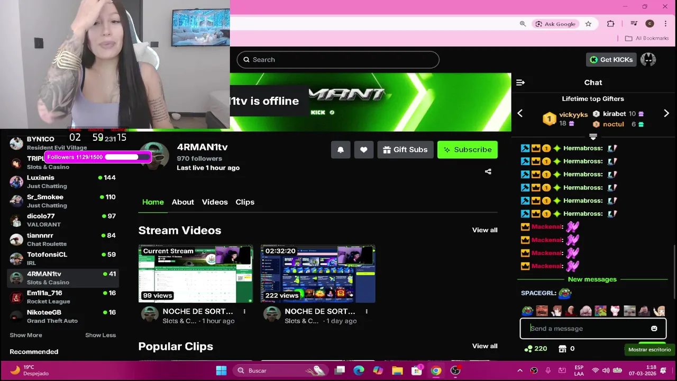This screenshot has width=677, height=381.
Task: Click Ask Google in the address bar
Action: (555, 24)
